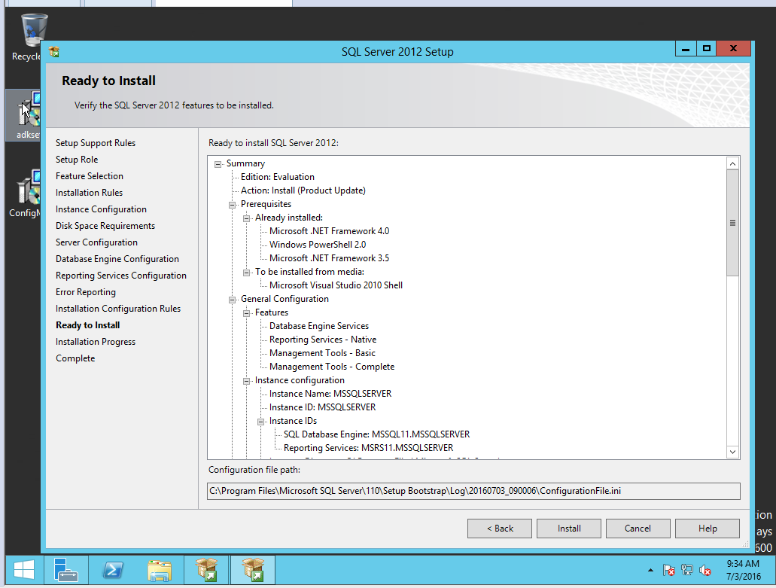The image size is (776, 588).
Task: Select Instance Configuration step
Action: tap(101, 209)
